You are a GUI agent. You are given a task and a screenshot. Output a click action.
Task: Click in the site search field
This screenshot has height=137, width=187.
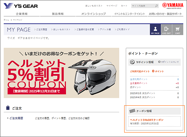143,6
